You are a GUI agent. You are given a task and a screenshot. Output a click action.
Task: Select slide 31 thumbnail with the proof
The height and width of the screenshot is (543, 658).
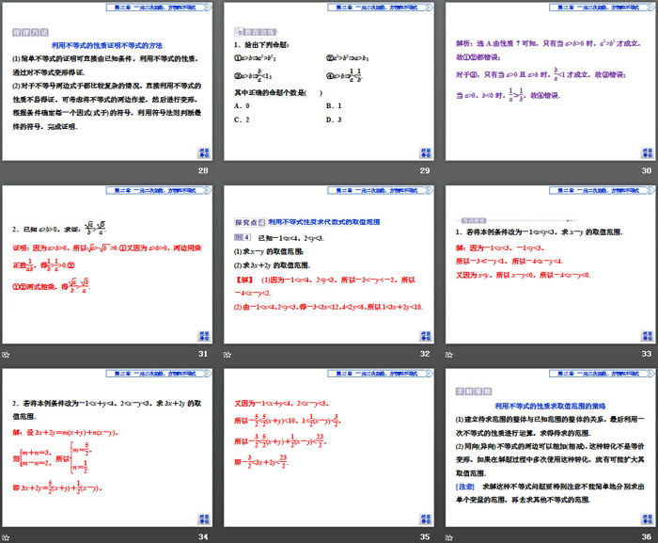coord(107,265)
